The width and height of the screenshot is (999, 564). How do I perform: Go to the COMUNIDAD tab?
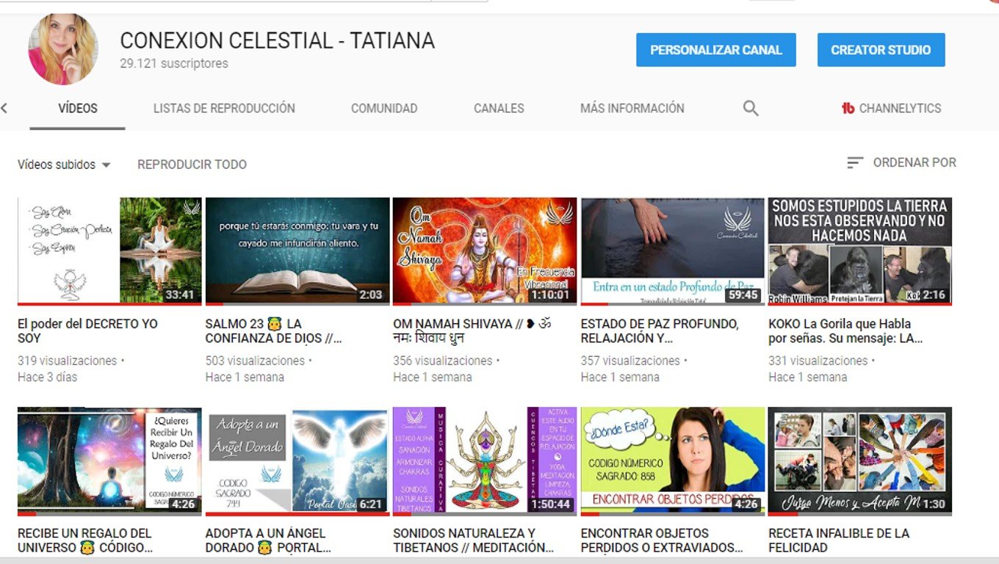tap(384, 108)
